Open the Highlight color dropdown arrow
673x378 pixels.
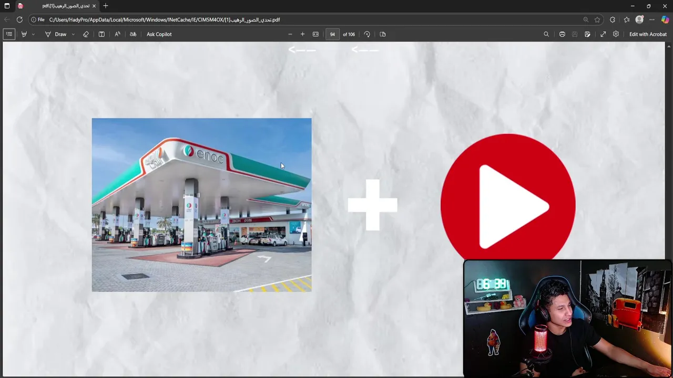point(33,34)
